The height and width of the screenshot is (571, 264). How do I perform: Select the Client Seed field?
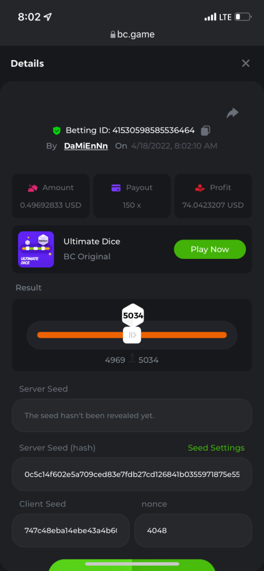pos(71,530)
